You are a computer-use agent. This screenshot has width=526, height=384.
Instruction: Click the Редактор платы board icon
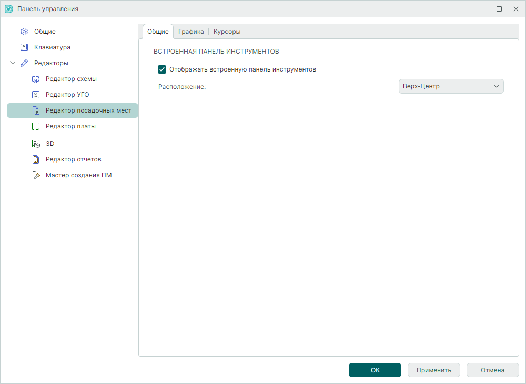pos(36,126)
